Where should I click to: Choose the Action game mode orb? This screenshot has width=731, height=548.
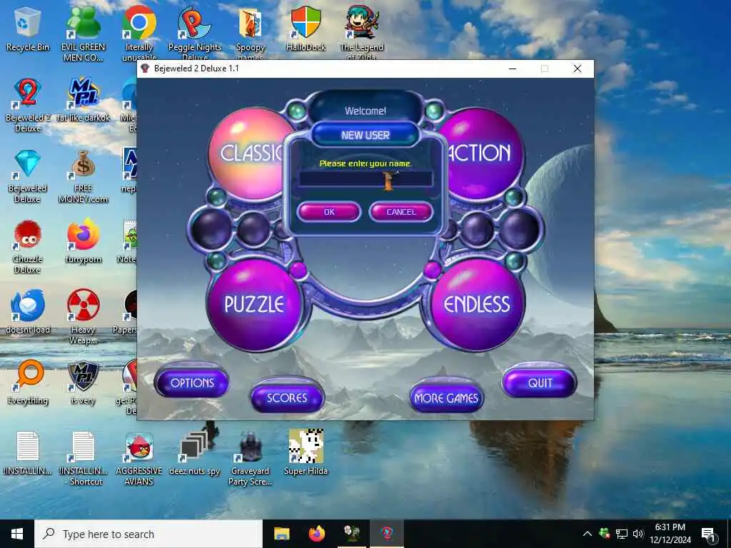coord(483,153)
